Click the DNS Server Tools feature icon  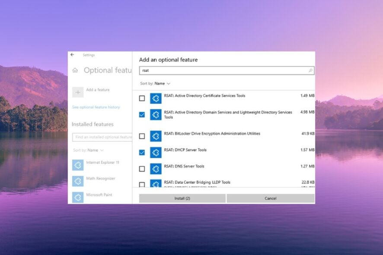tap(156, 169)
